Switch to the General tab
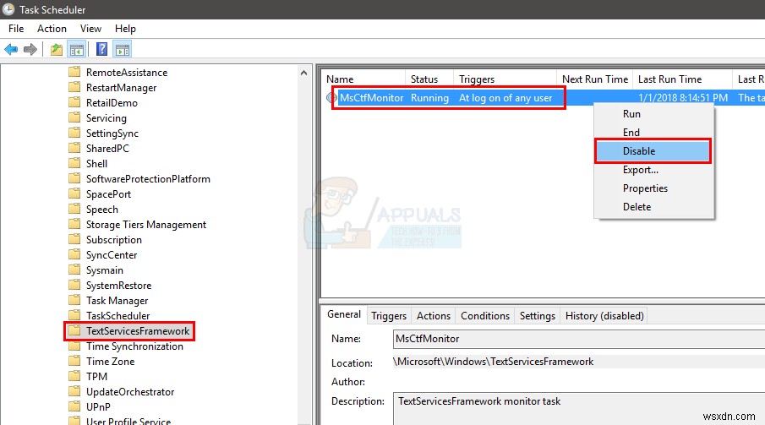This screenshot has height=425, width=765. pyautogui.click(x=344, y=314)
